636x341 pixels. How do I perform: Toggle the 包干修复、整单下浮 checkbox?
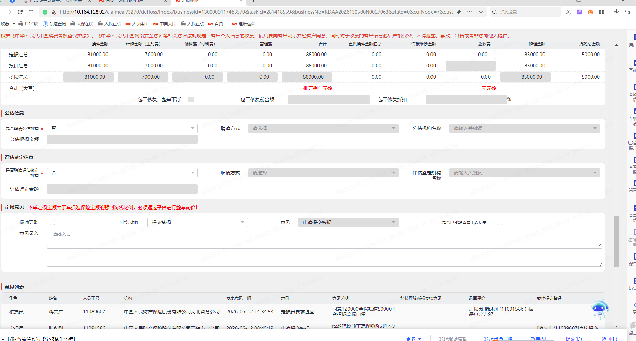(191, 99)
